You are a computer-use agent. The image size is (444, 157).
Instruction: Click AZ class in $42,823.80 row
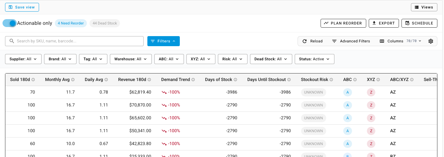click(x=393, y=144)
